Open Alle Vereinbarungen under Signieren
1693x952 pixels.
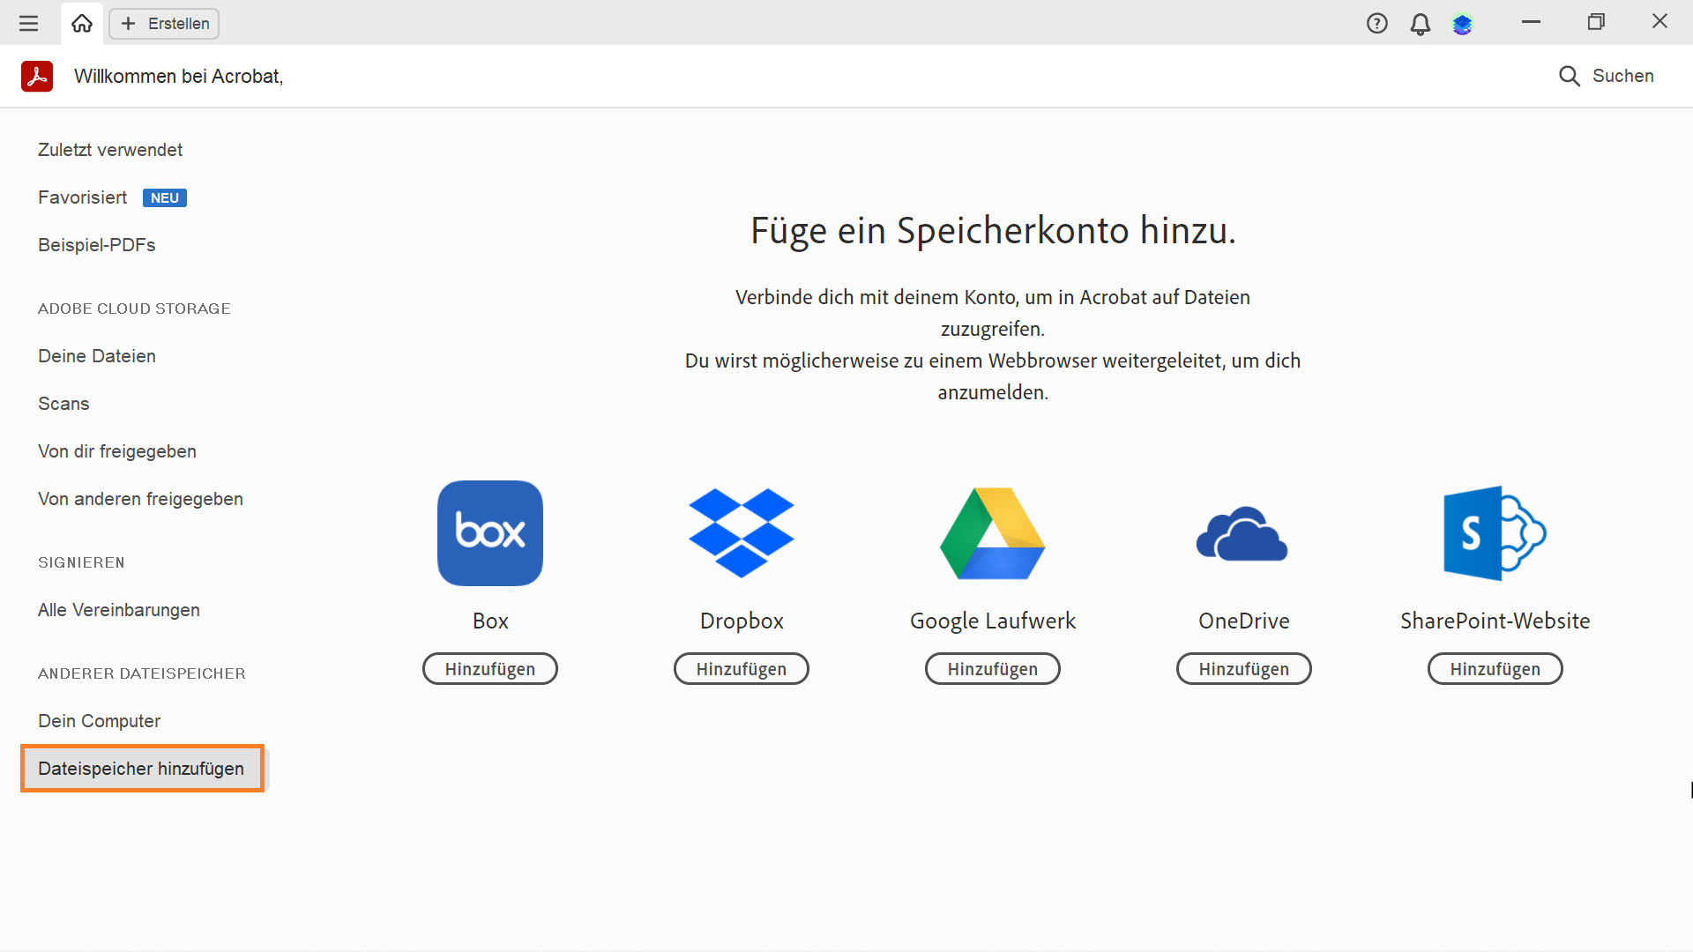point(119,610)
